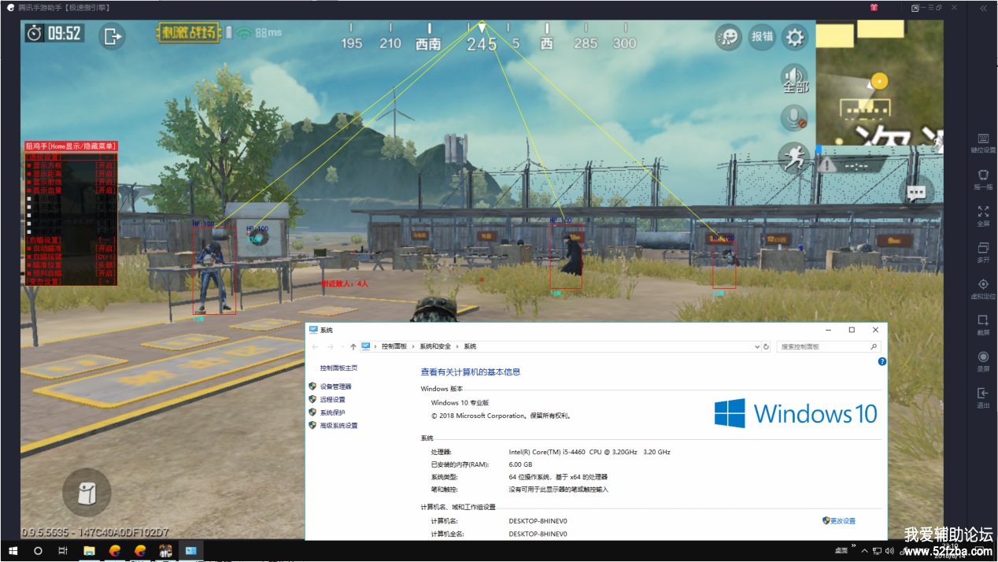The height and width of the screenshot is (562, 998).
Task: Open the game settings gear
Action: pos(796,37)
